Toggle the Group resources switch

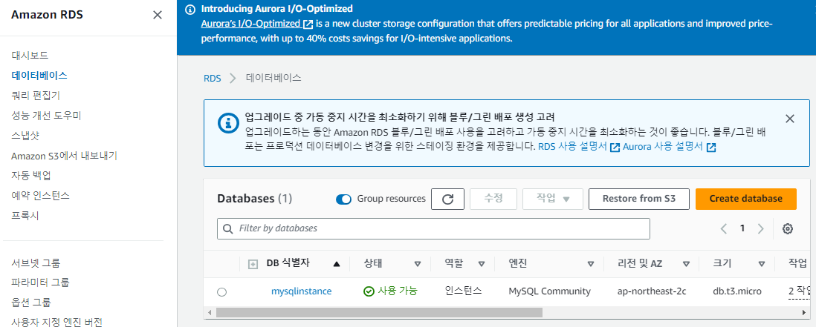point(343,199)
